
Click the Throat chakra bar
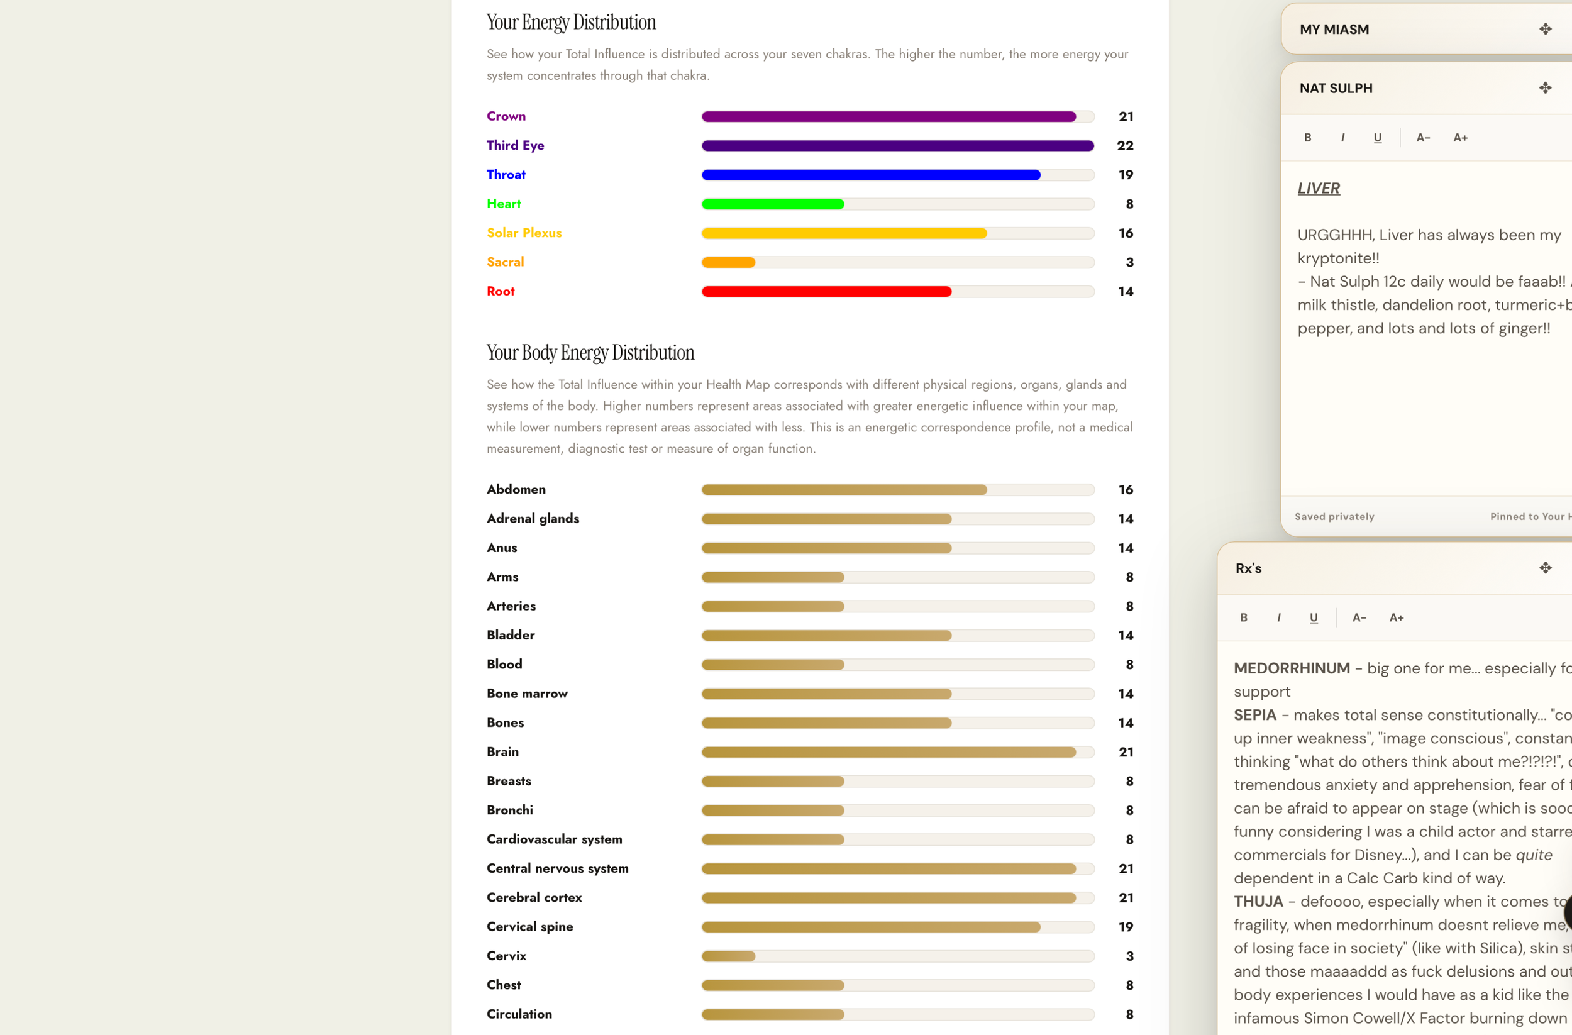[898, 175]
